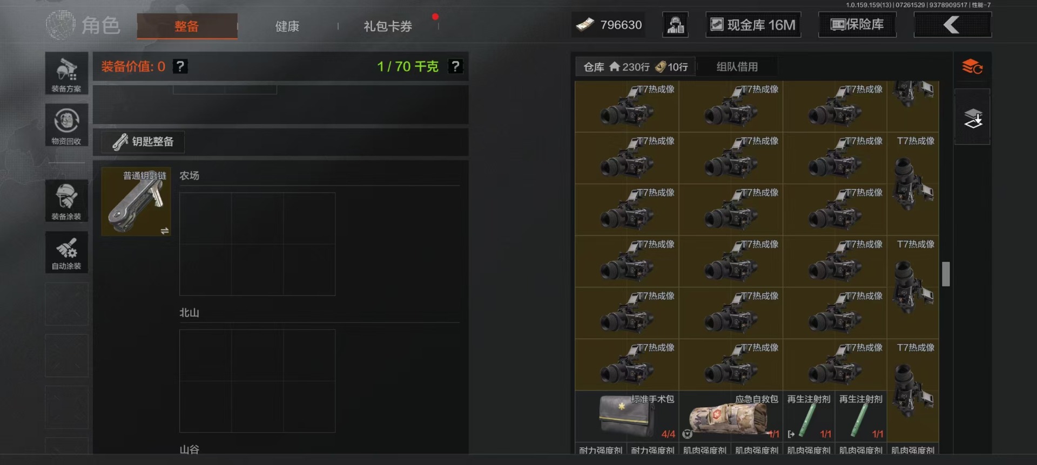Select the 装备涂装 skin sidebar icon
The height and width of the screenshot is (465, 1037).
pos(66,201)
